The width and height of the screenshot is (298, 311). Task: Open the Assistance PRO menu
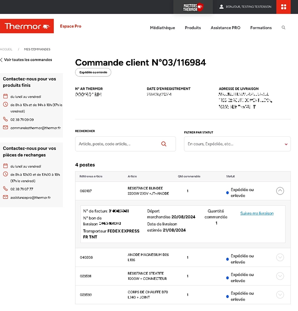click(226, 28)
